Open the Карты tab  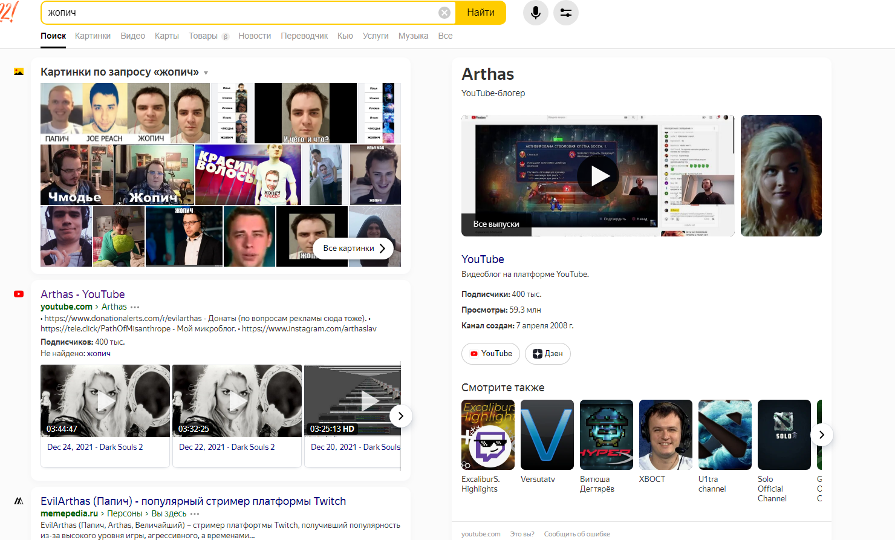[166, 36]
